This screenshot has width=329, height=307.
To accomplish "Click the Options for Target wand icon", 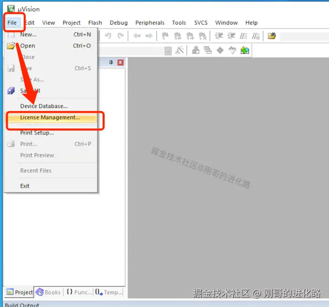I will tap(180, 50).
